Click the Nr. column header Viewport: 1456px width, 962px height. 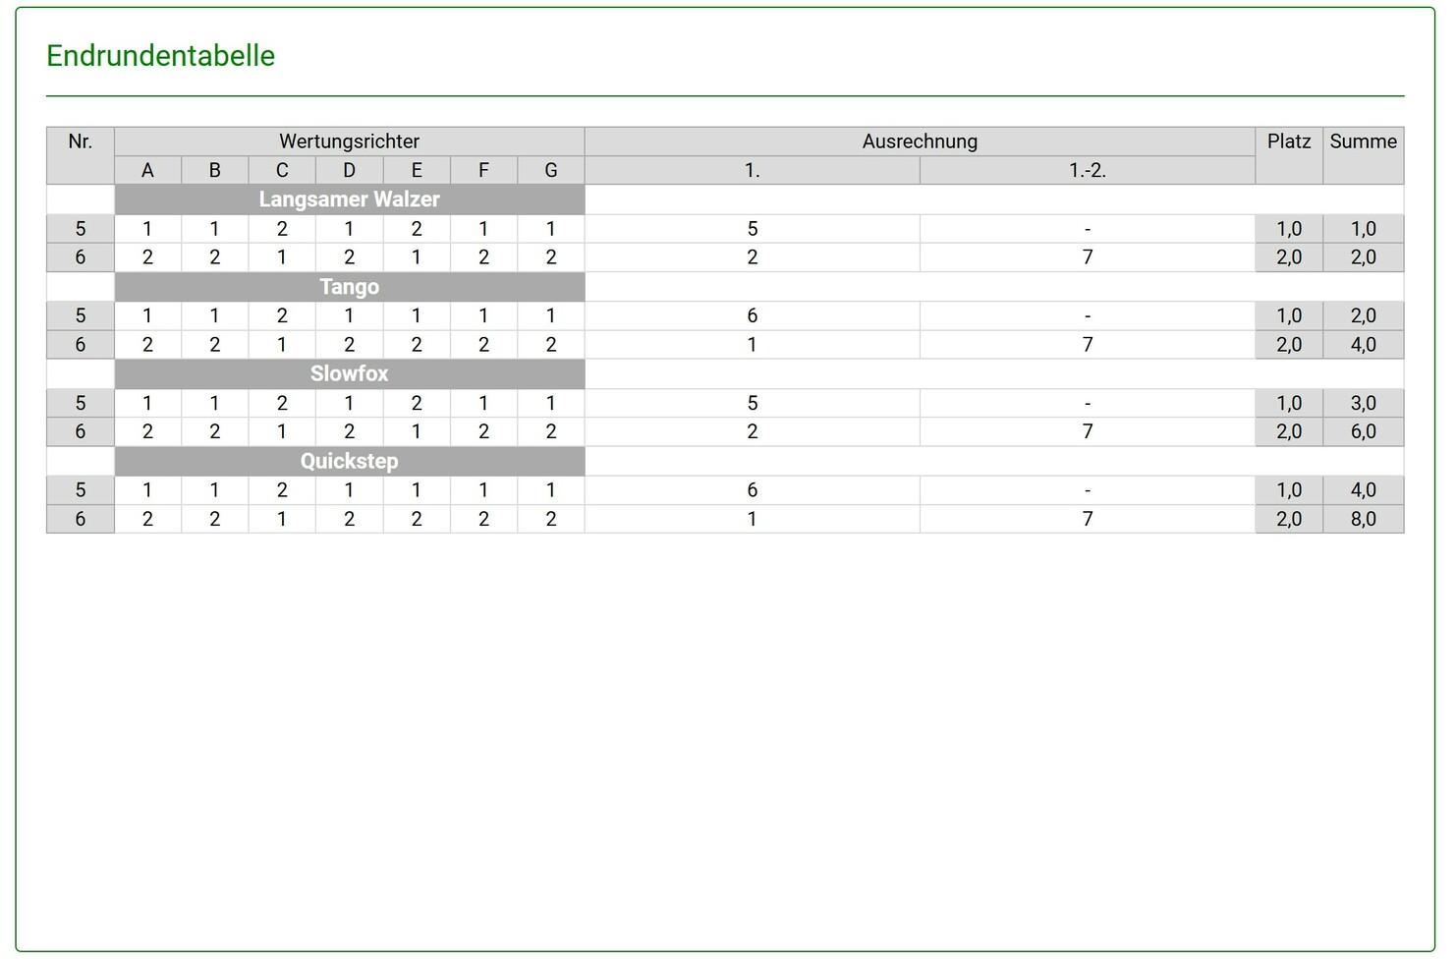click(x=81, y=141)
